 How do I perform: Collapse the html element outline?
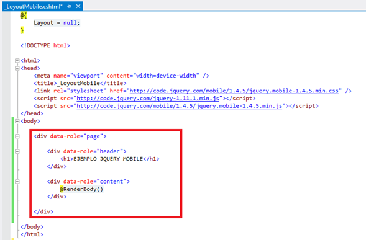tap(17, 61)
